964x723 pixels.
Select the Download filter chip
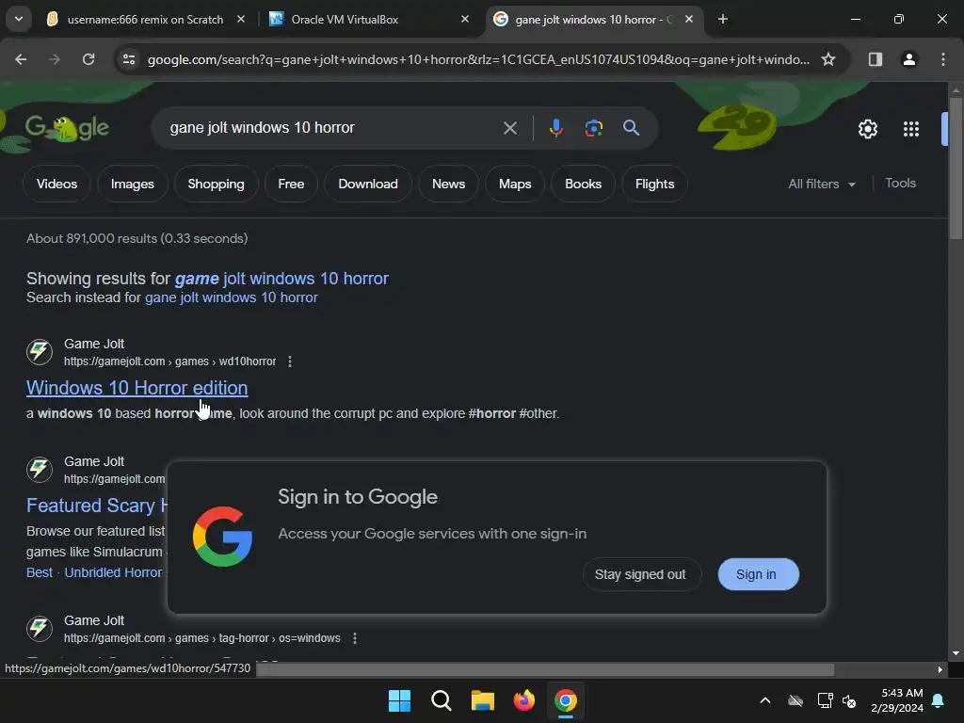(368, 184)
